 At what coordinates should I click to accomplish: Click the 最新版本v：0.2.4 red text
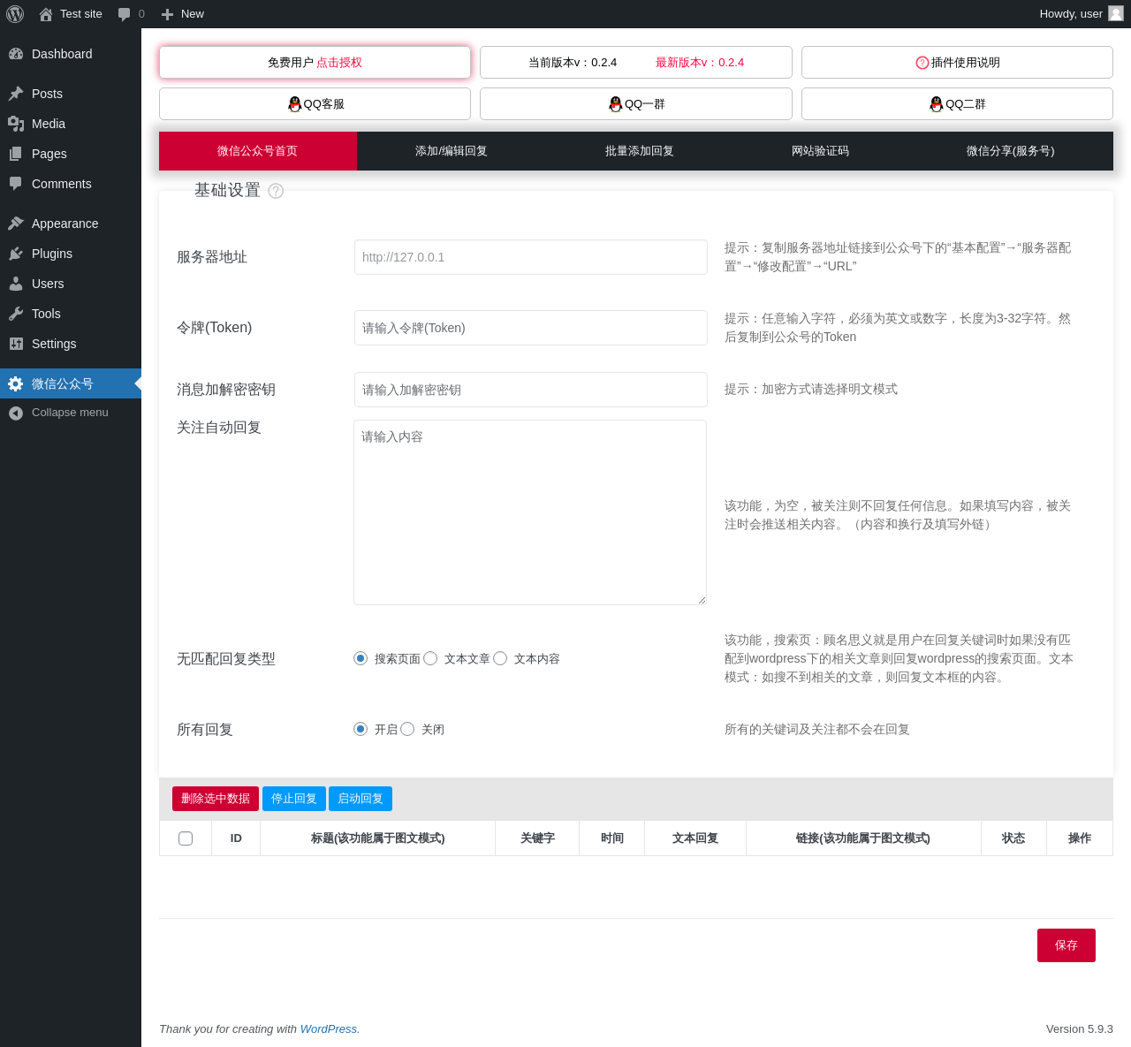pos(700,63)
